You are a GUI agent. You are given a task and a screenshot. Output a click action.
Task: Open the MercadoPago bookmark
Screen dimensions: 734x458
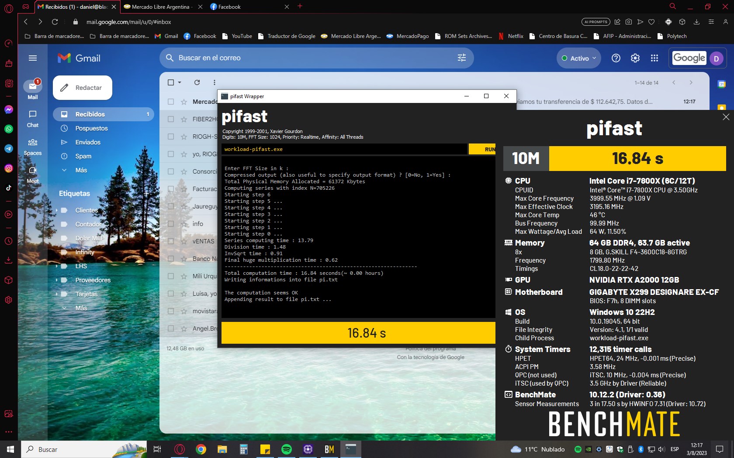click(408, 36)
